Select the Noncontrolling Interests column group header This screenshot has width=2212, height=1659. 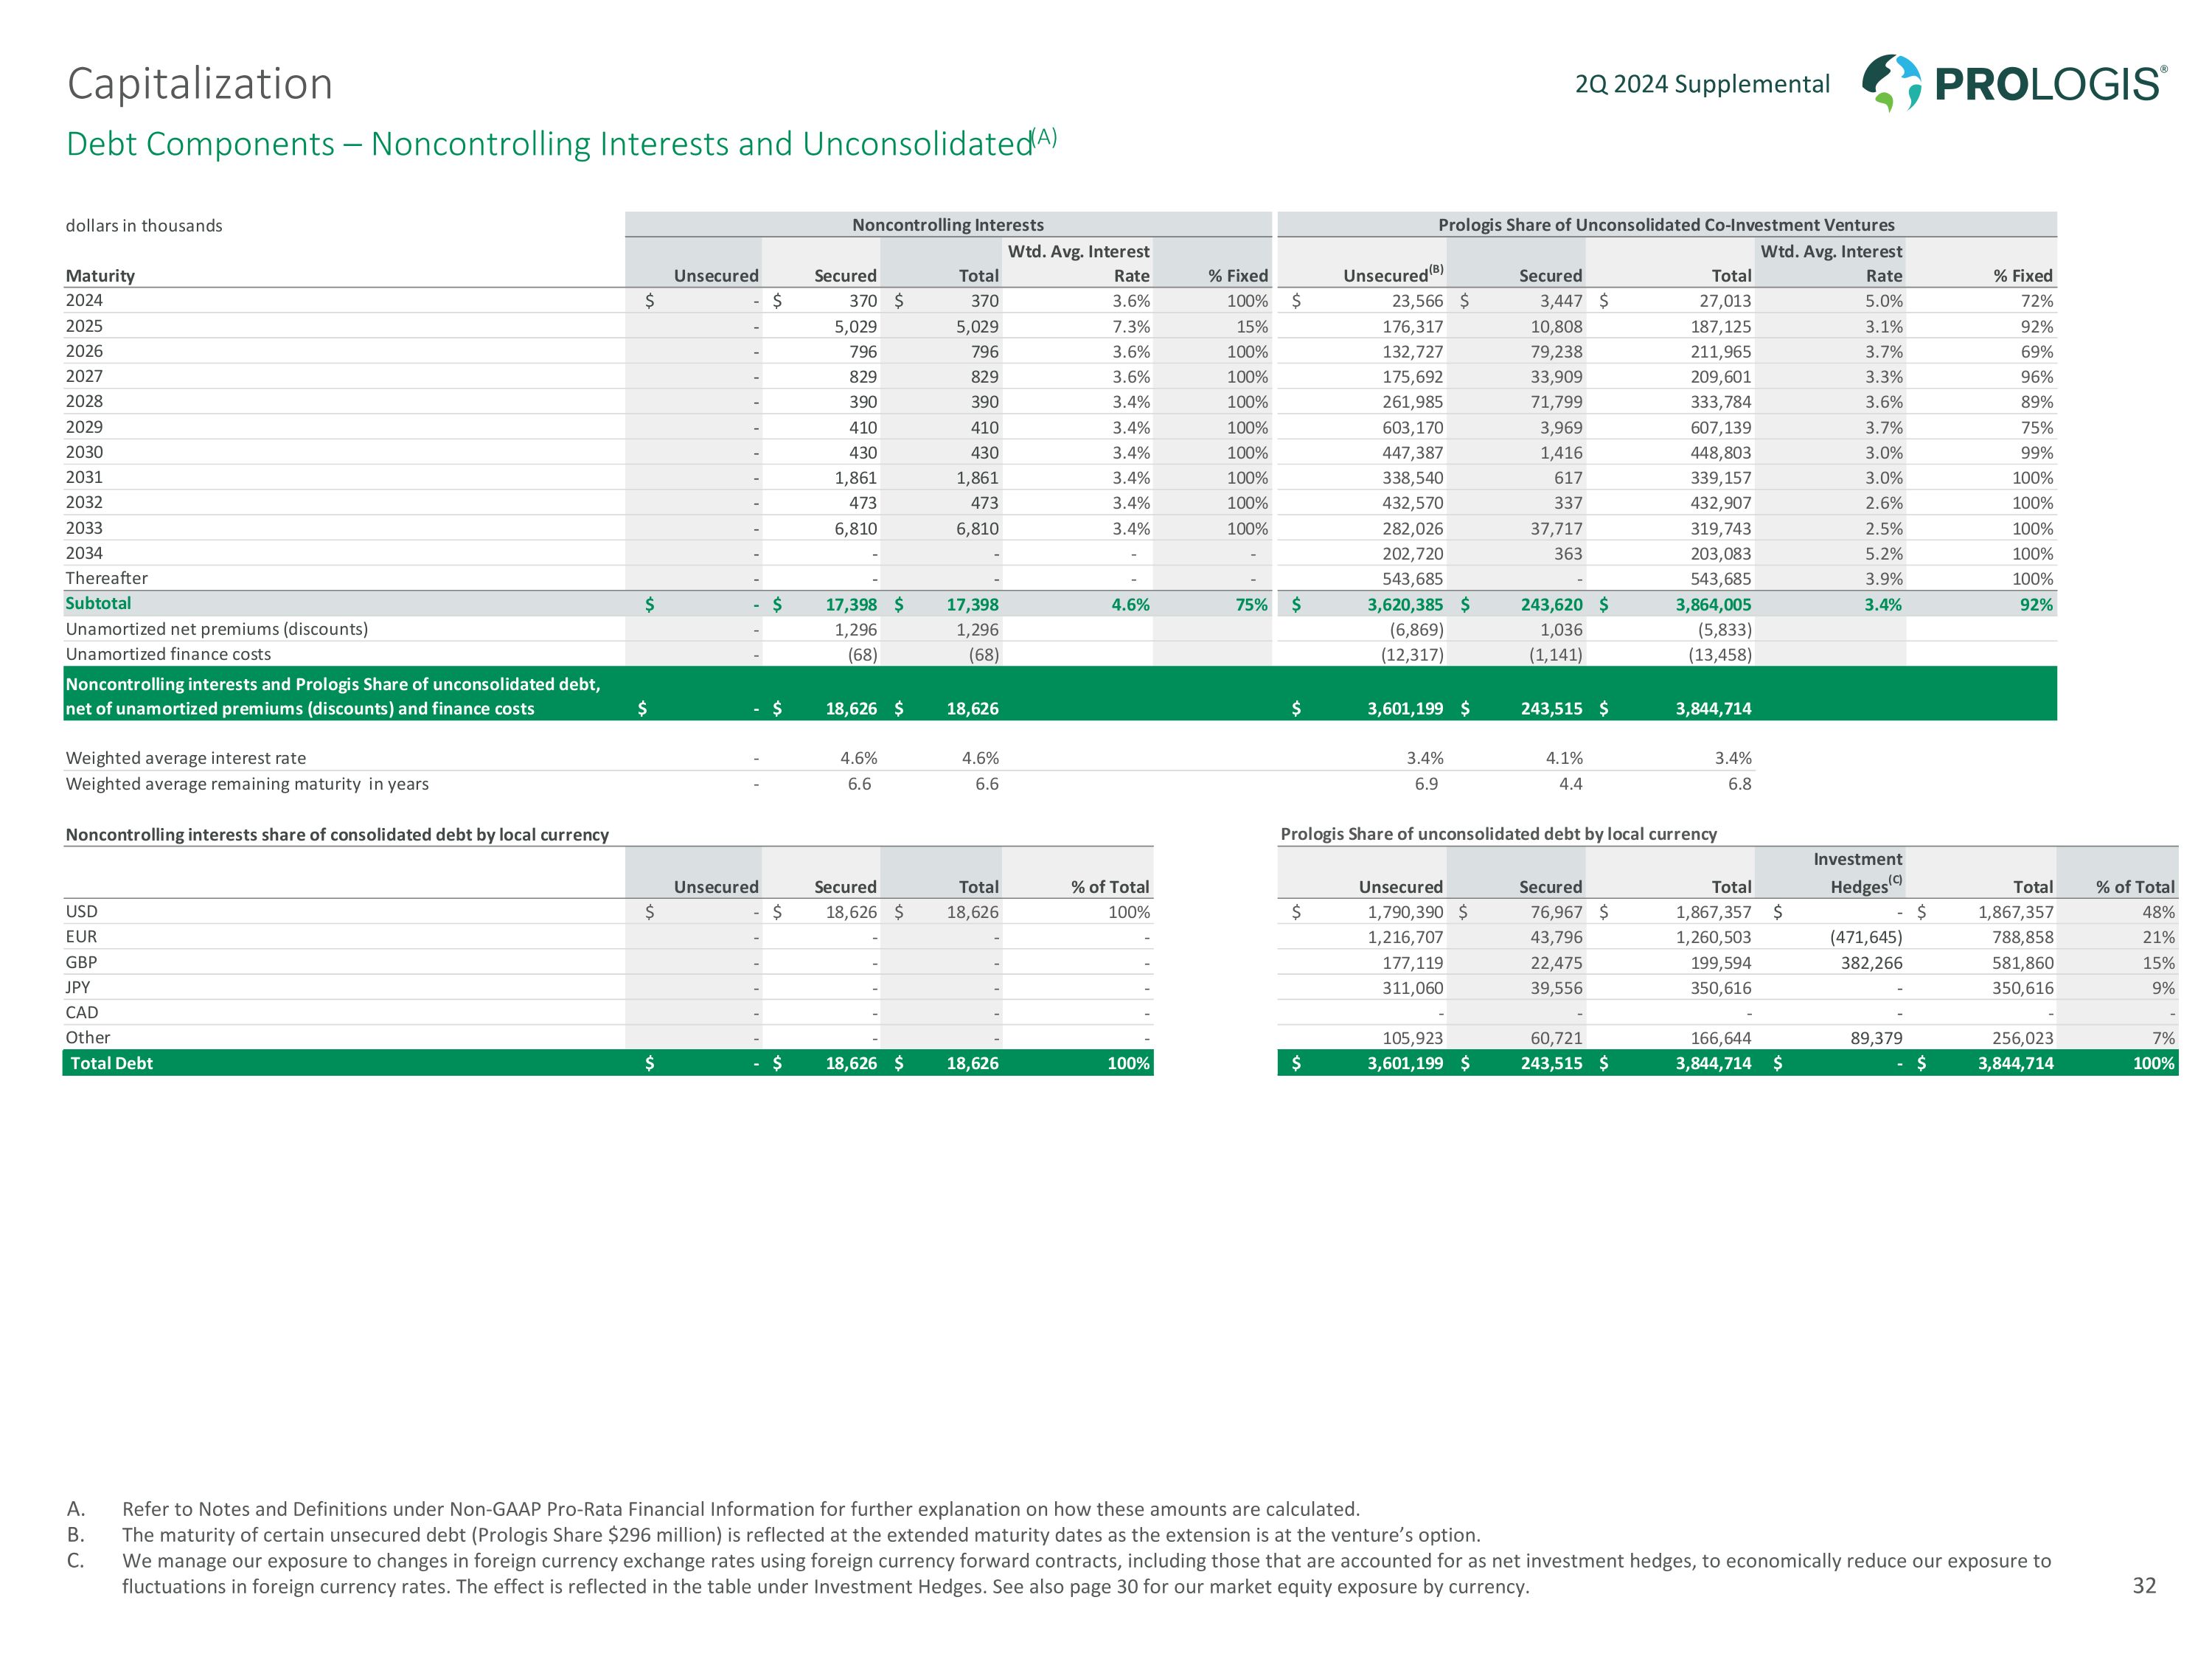click(x=947, y=225)
